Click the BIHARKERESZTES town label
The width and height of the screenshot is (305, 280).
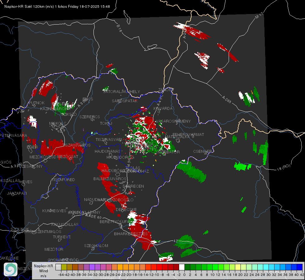click(x=131, y=234)
